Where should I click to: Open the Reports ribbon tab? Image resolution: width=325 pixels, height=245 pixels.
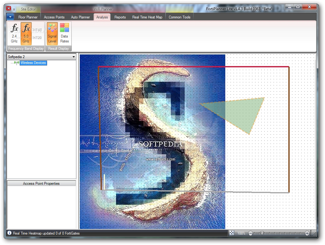point(120,17)
